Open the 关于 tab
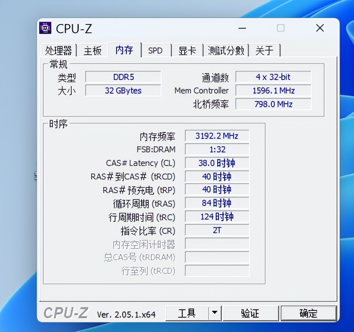Viewport: 354px width, 332px height. pos(265,50)
